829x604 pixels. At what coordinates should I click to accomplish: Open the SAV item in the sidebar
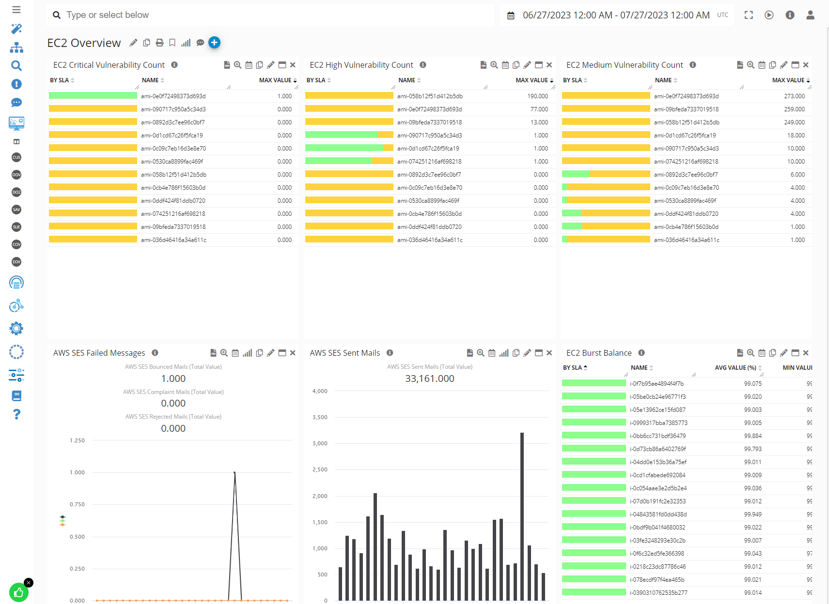(16, 210)
